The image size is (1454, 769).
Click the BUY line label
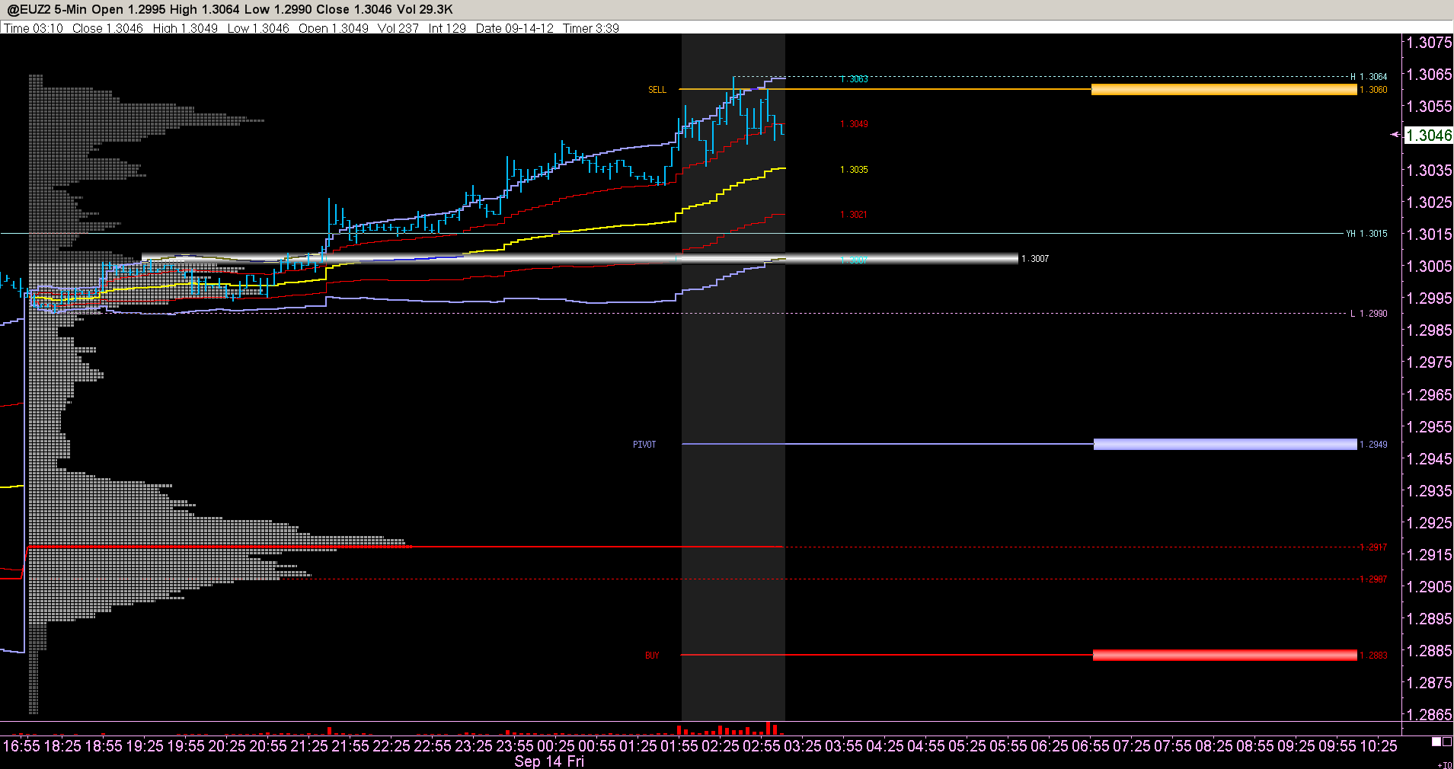click(x=652, y=656)
